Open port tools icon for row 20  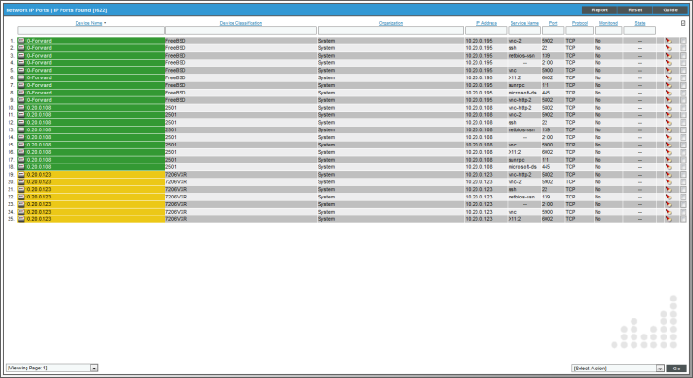[x=668, y=182]
